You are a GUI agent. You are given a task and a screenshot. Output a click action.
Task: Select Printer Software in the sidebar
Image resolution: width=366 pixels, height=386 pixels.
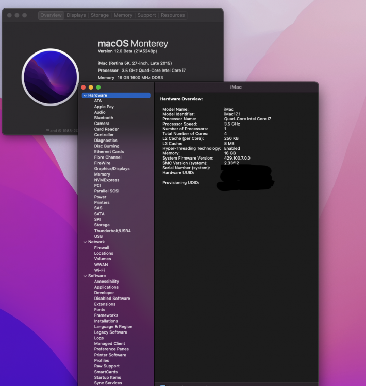point(110,355)
